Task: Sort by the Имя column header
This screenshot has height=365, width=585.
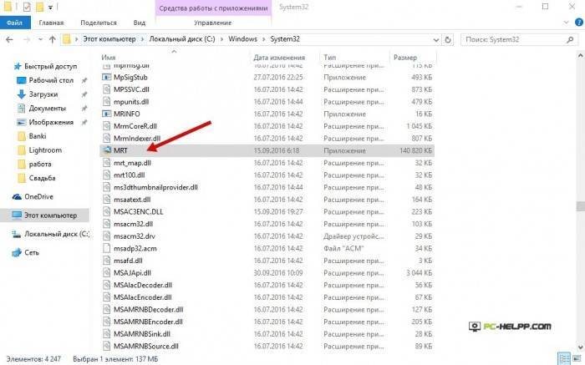Action: point(108,58)
